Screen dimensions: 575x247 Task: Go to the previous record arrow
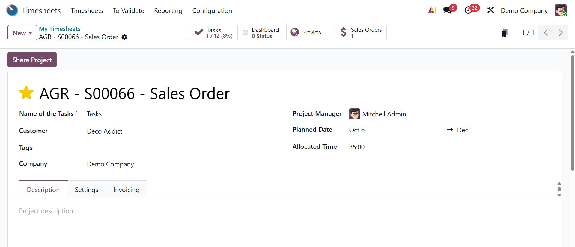click(x=546, y=33)
